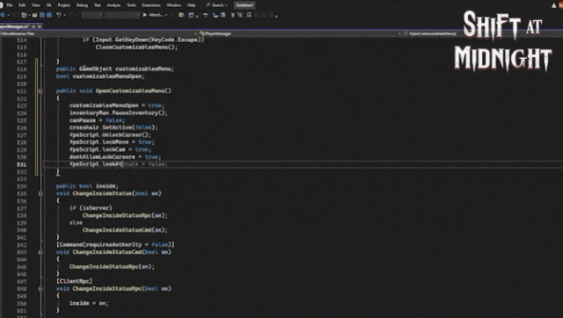Collapse the ChangeInsideStatusCmd method outline
This screenshot has width=563, height=318.
pyautogui.click(x=40, y=252)
